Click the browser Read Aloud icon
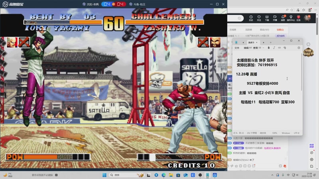The width and height of the screenshot is (319, 179). tap(287, 10)
